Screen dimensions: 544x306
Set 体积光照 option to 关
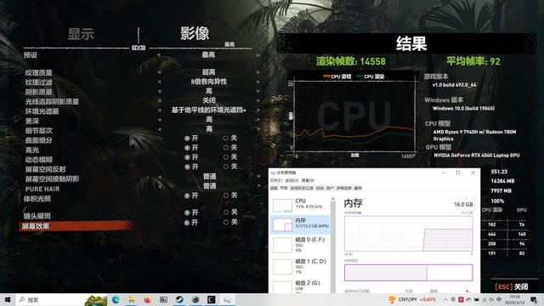(x=230, y=195)
